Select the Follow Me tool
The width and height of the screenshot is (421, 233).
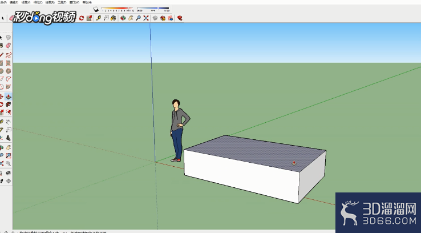9,105
